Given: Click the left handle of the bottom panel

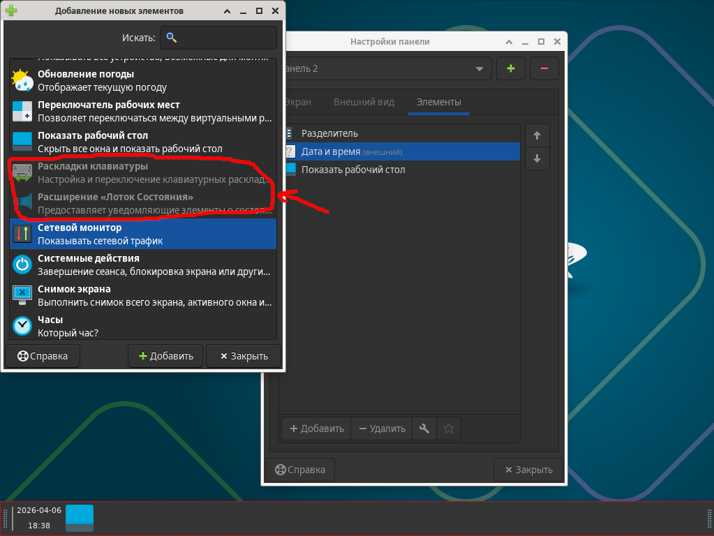Looking at the screenshot, I should (x=6, y=519).
